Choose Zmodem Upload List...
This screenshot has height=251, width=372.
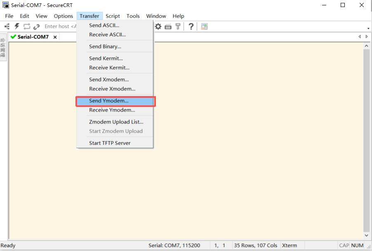[x=115, y=122]
